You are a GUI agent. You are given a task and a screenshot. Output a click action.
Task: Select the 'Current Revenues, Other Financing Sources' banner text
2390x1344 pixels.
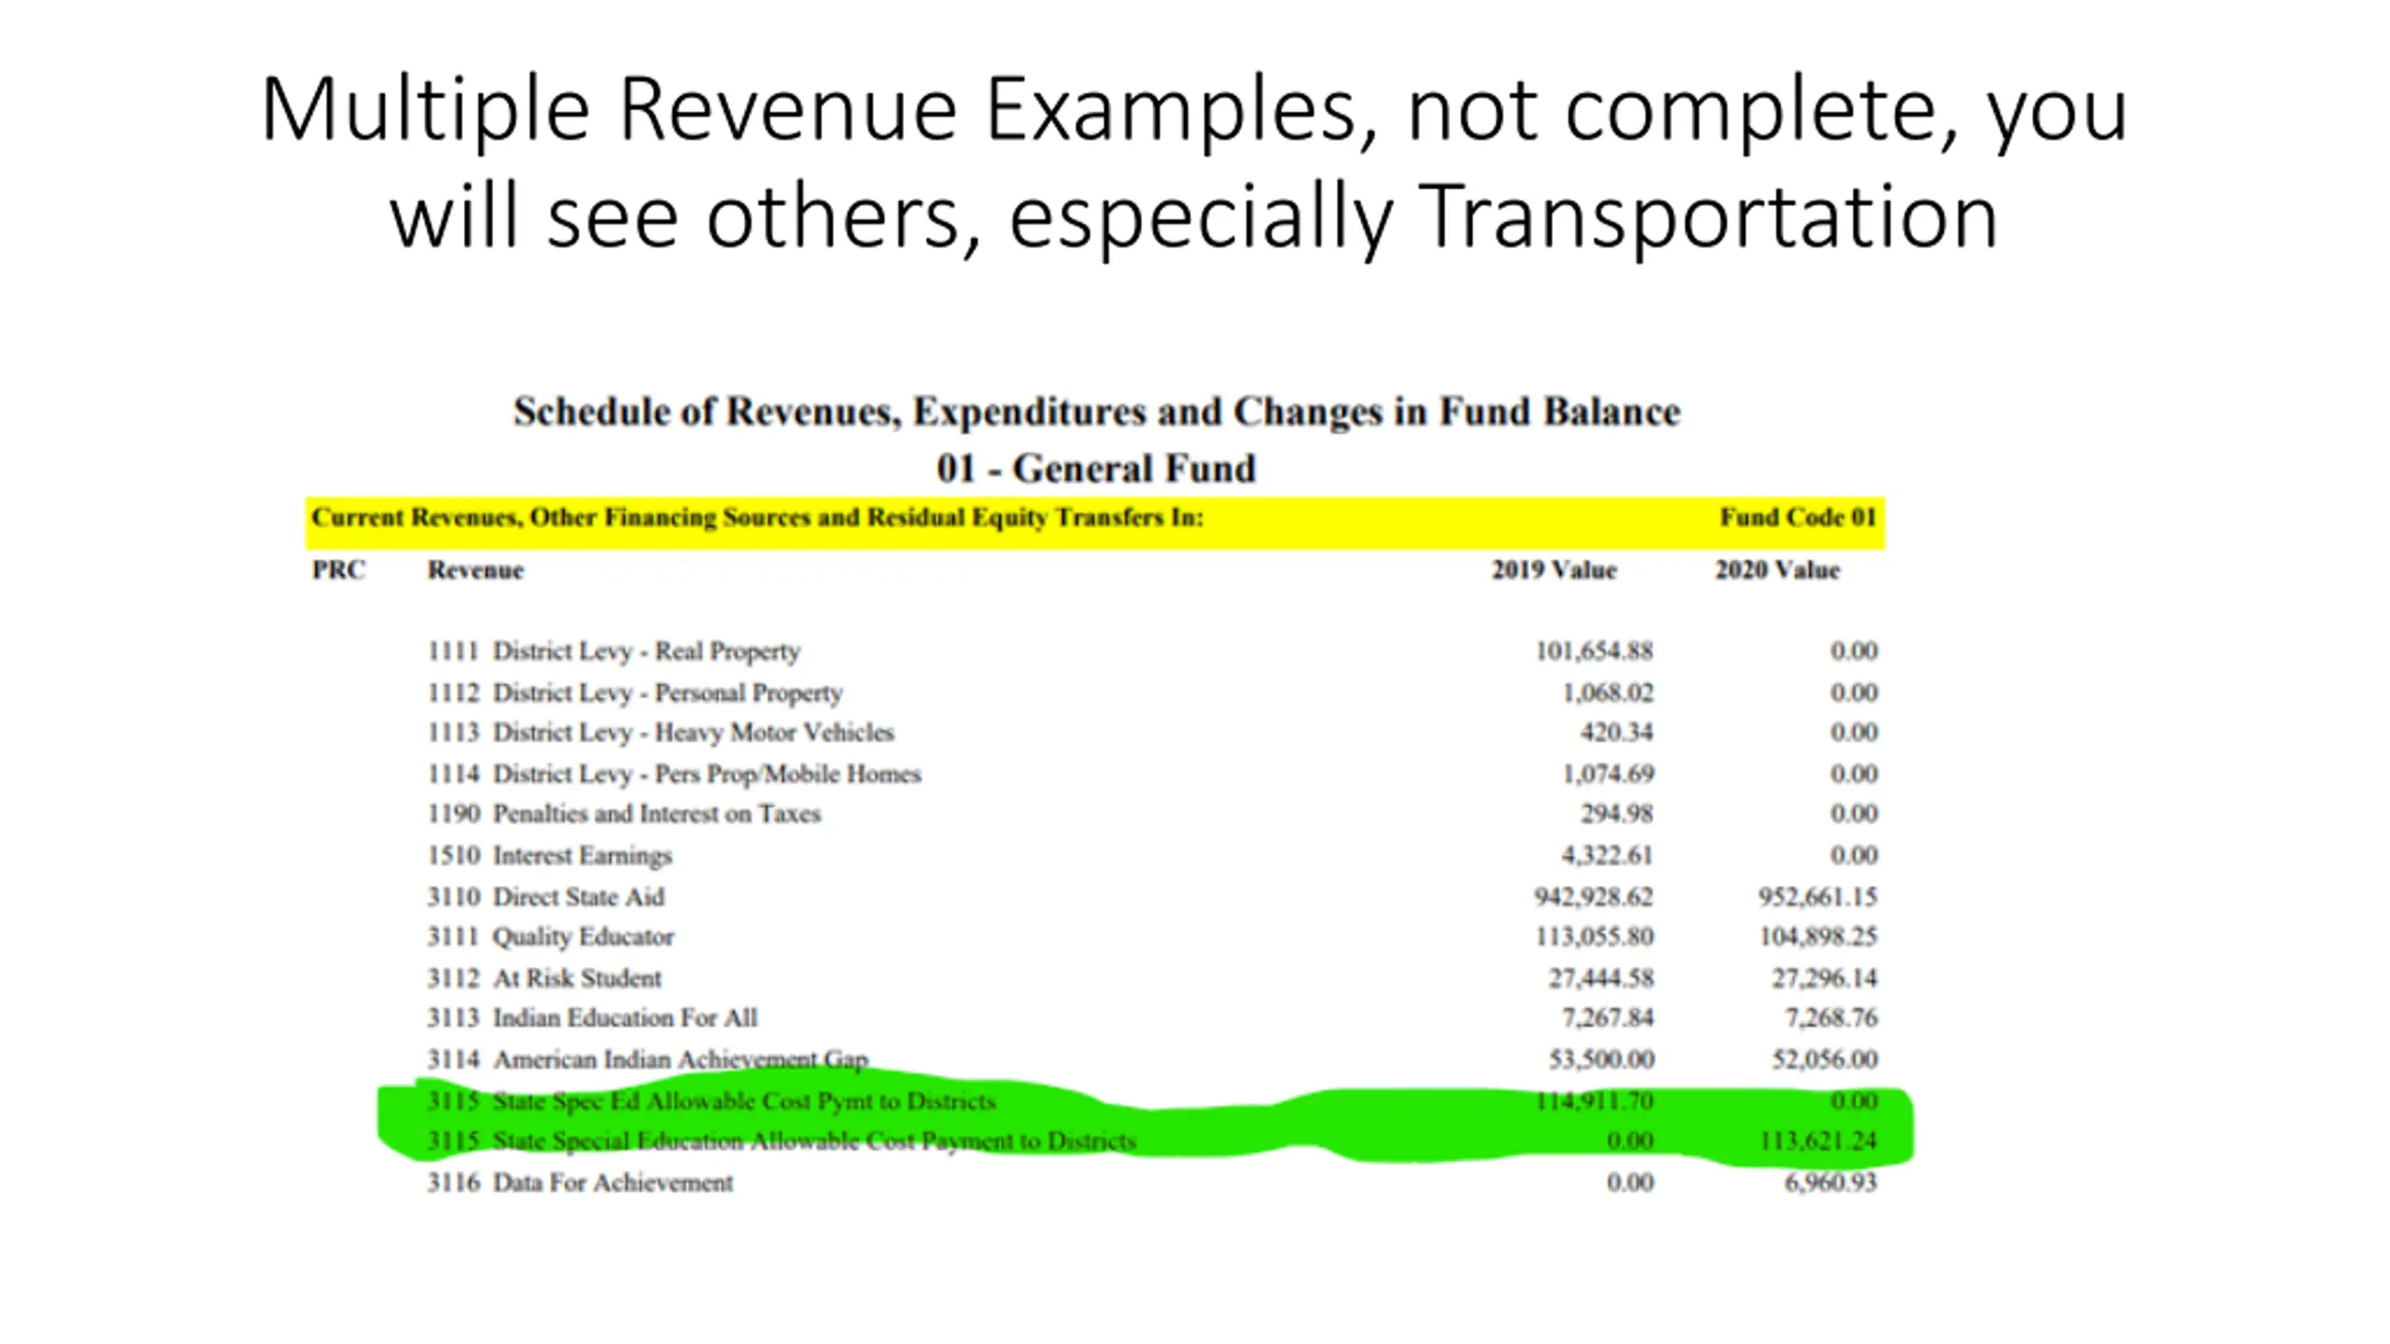[757, 517]
